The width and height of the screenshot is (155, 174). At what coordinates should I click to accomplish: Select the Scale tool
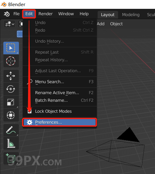click(x=11, y=102)
